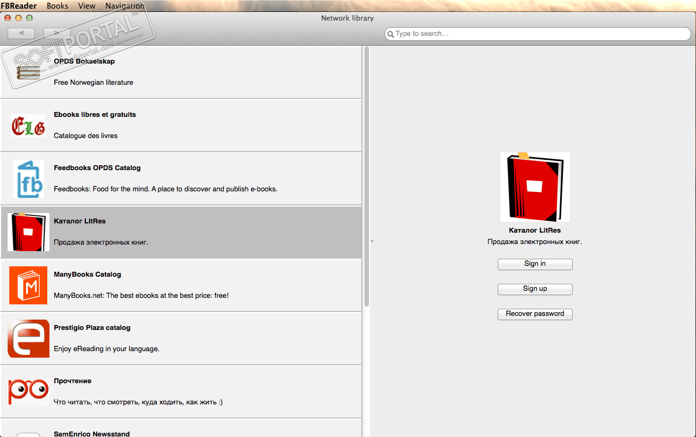Viewport: 696px width, 437px height.
Task: Click 'ManyBooks.net: The best ebooks' description
Action: point(141,296)
